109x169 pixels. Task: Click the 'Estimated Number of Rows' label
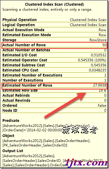[x=27, y=85]
